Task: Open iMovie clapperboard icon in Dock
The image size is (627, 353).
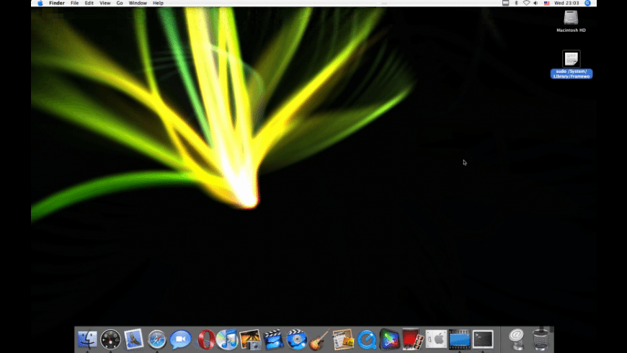Action: tap(274, 339)
